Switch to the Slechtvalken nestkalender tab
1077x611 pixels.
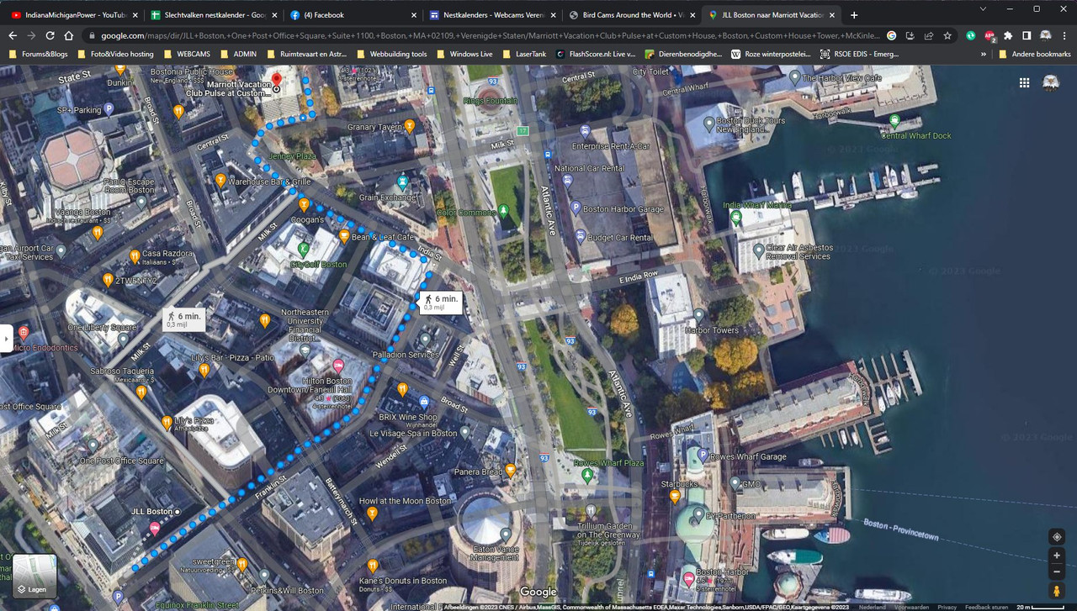[x=213, y=15]
